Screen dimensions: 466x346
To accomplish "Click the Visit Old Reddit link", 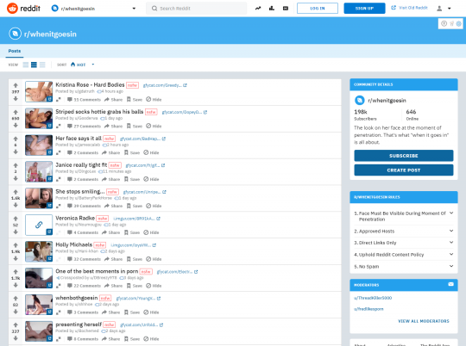I will click(x=409, y=8).
